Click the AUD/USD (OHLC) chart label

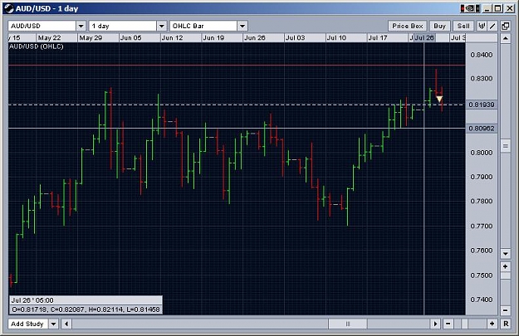tap(37, 46)
